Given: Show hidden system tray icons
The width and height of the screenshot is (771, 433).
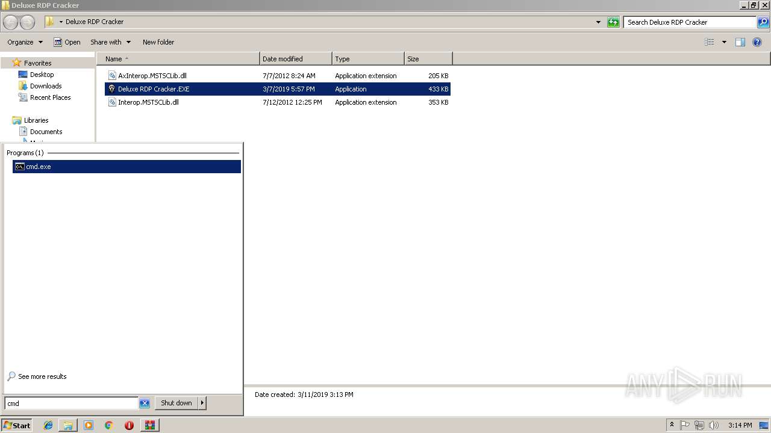Looking at the screenshot, I should tap(672, 425).
